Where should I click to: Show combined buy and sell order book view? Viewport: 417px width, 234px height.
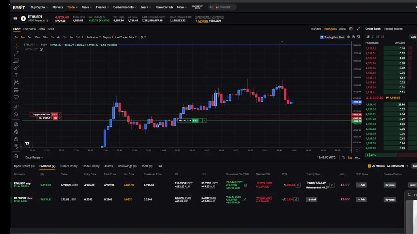[368, 37]
